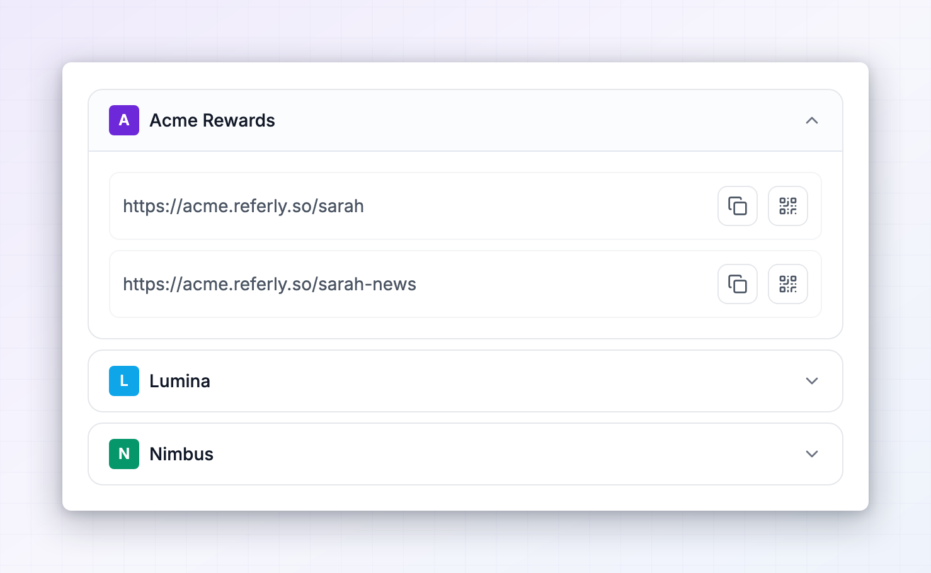Copy the acme.referly.so/sarah link
This screenshot has height=573, width=931.
738,206
